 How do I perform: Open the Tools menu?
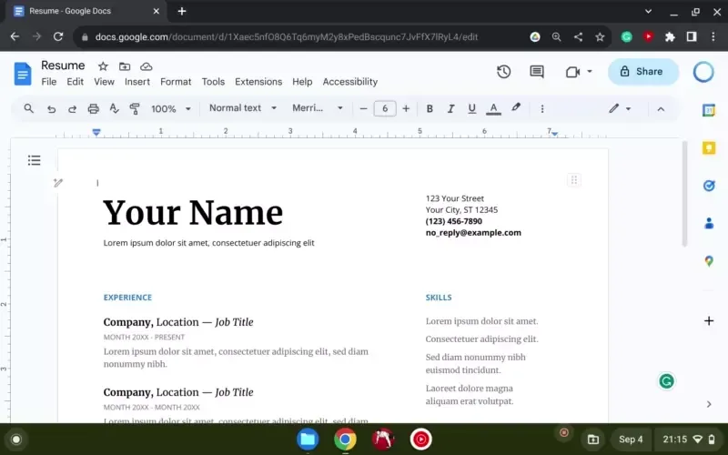[213, 82]
